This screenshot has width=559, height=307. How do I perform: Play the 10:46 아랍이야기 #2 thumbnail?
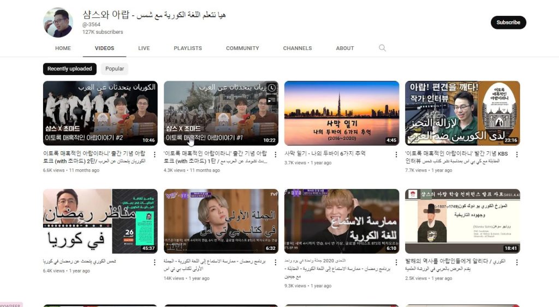pyautogui.click(x=100, y=113)
